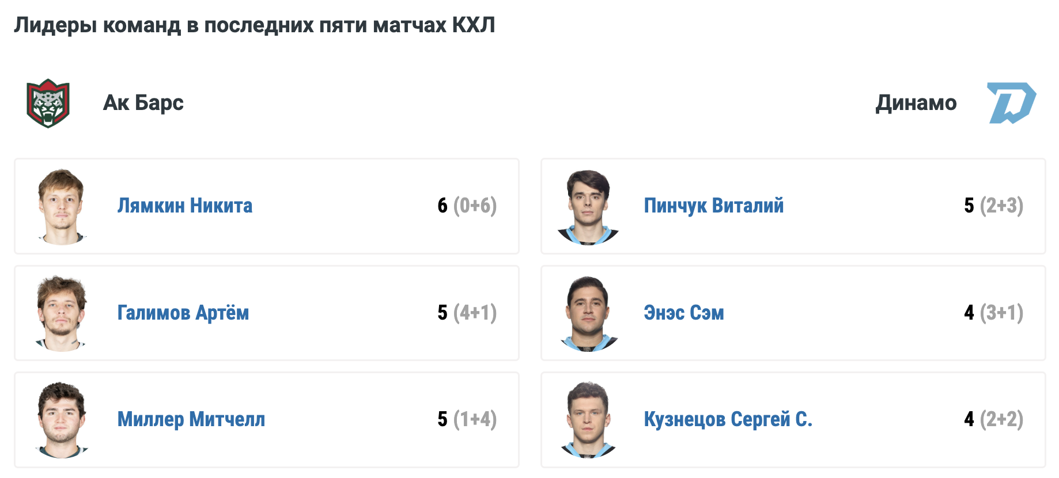Viewport: 1059px width, 478px height.
Task: Open Кузнецов Сергей С. player profile link
Action: tap(728, 419)
